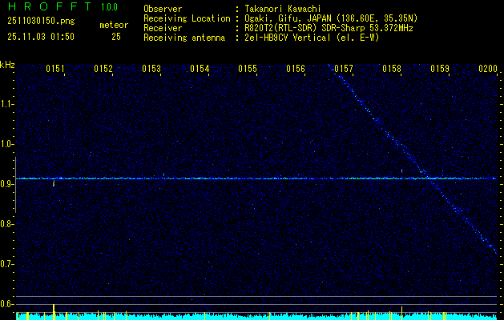The width and height of the screenshot is (504, 320).
Task: Click the 0.9 frequency axis label
Action: click(6, 184)
